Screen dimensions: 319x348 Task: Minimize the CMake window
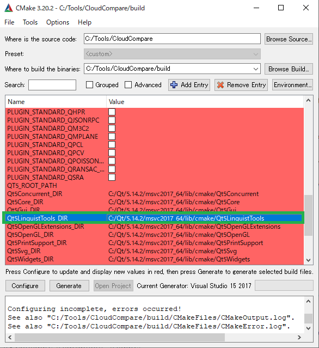click(256, 8)
